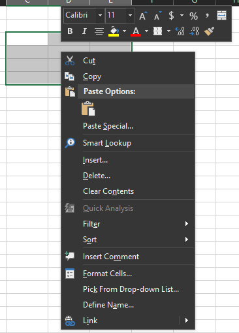Image resolution: width=239 pixels, height=333 pixels.
Task: Apply the yellow fill color bucket
Action: point(114,31)
